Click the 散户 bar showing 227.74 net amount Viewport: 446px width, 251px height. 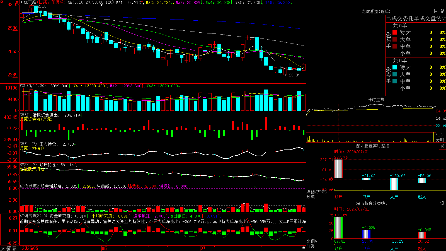coord(338,169)
